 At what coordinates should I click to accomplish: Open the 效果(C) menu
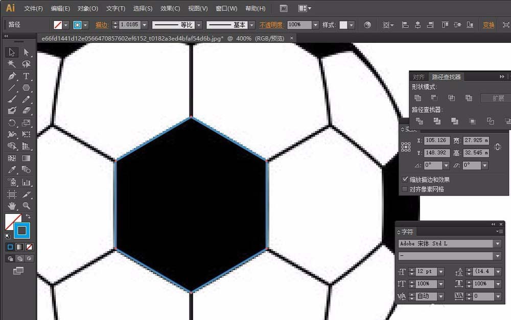[x=170, y=9]
